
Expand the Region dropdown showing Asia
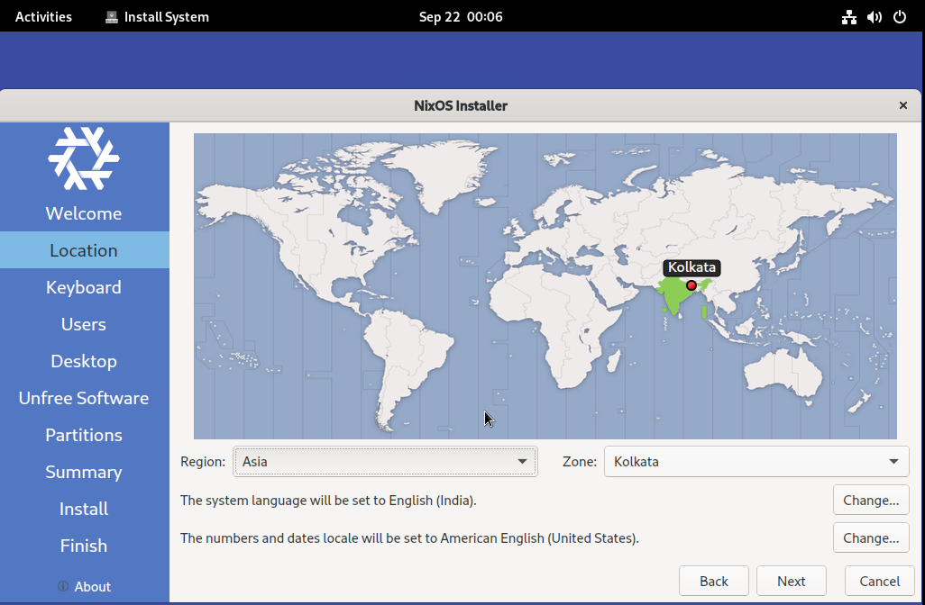385,462
